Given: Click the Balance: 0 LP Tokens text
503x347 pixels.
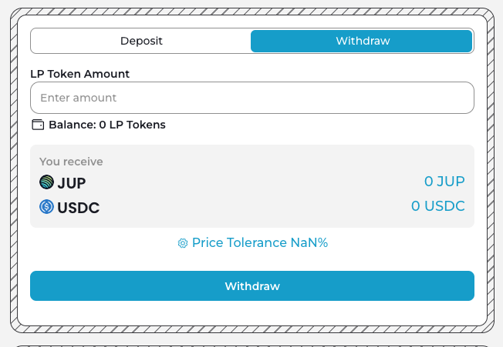Looking at the screenshot, I should pos(106,125).
